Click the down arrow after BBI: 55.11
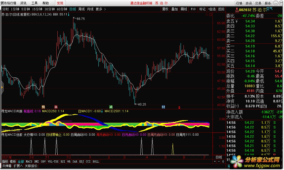This screenshot has height=170, width=284. (x=68, y=14)
